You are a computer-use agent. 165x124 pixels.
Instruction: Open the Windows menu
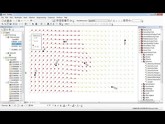coord(59,18)
